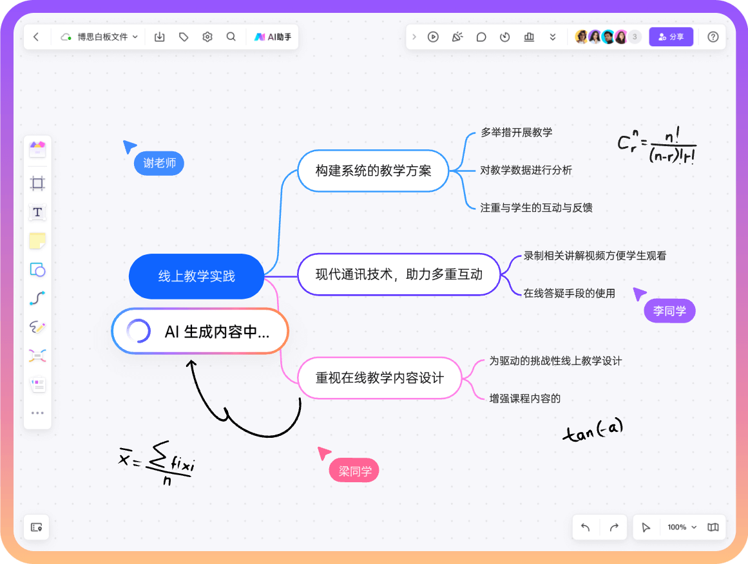The height and width of the screenshot is (564, 748).
Task: Click the download/export icon
Action: pos(160,37)
